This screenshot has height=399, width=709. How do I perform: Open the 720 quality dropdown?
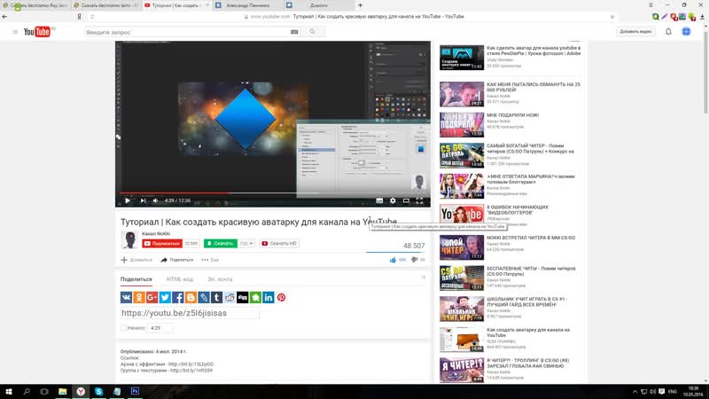tap(246, 243)
